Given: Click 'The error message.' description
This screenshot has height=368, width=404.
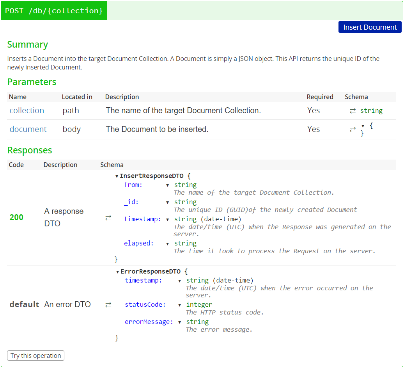Looking at the screenshot, I should [x=219, y=330].
